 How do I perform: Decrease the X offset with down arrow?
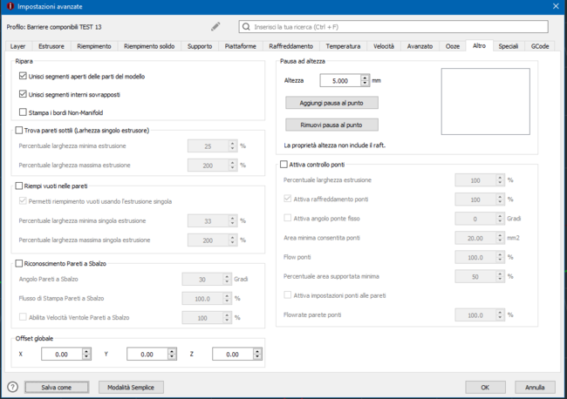point(86,358)
